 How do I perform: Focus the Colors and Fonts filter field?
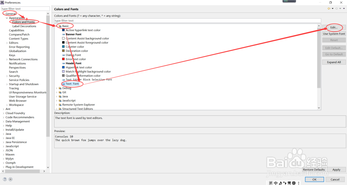[187, 20]
